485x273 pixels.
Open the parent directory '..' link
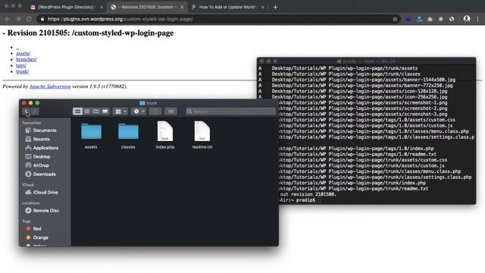pos(17,47)
